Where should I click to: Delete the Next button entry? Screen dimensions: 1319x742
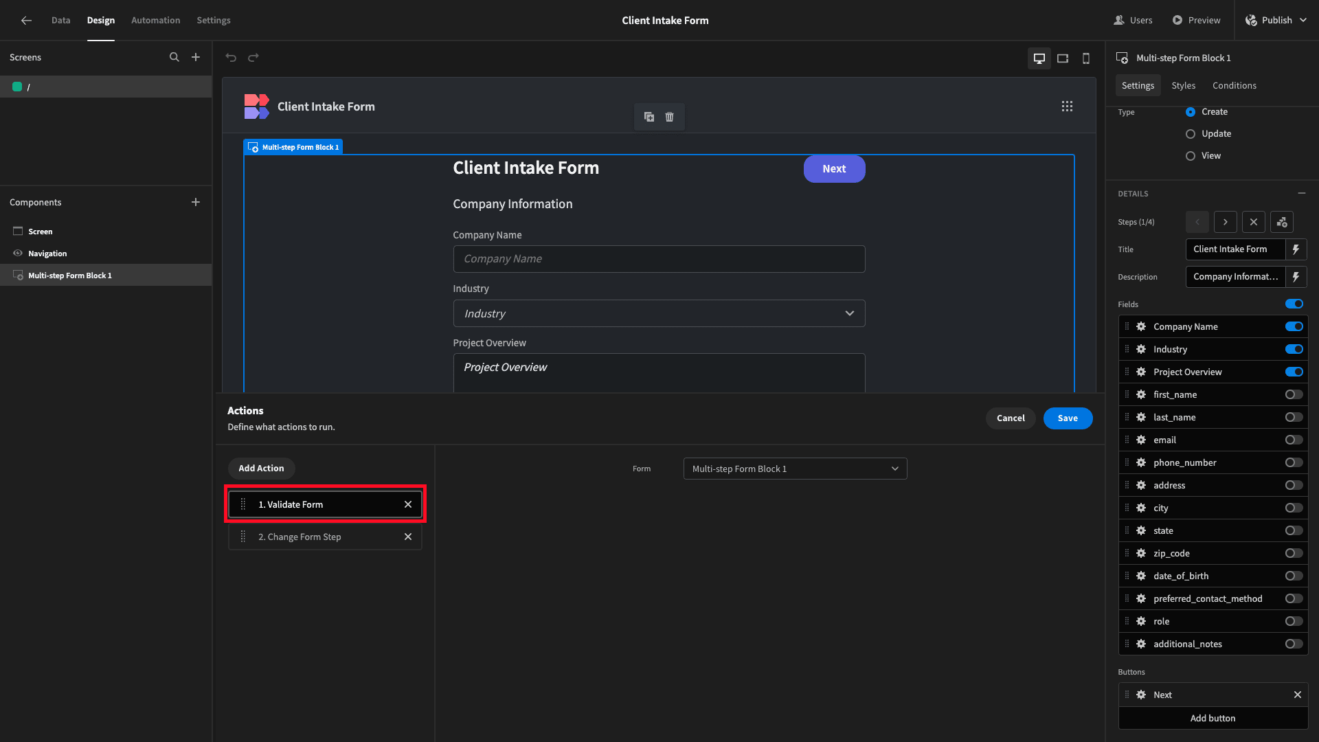(x=1298, y=695)
